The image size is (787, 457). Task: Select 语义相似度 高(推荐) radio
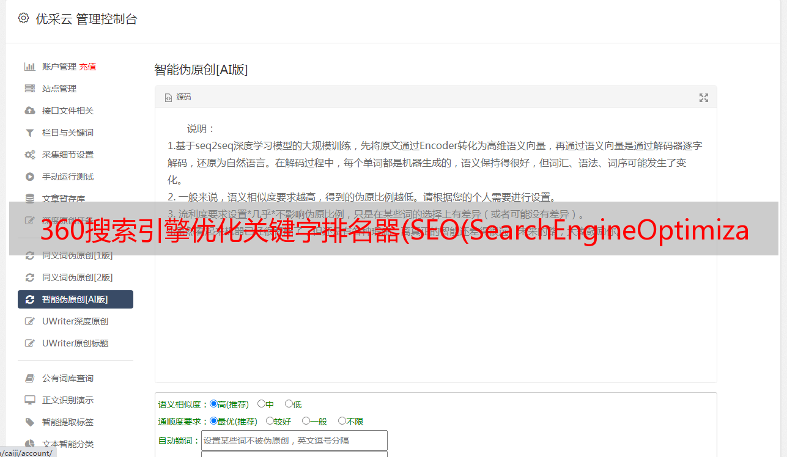tap(213, 404)
